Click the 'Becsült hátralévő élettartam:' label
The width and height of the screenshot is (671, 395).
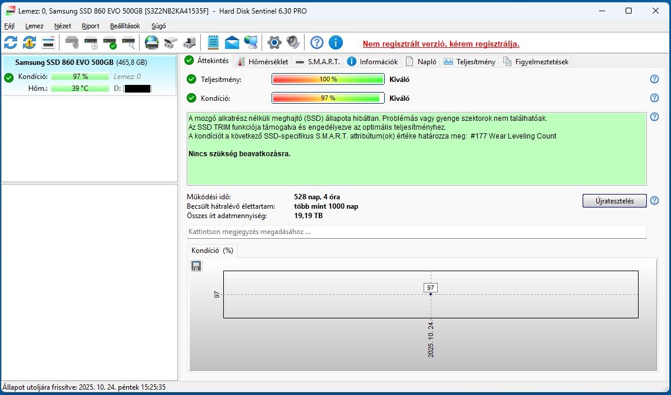[231, 206]
